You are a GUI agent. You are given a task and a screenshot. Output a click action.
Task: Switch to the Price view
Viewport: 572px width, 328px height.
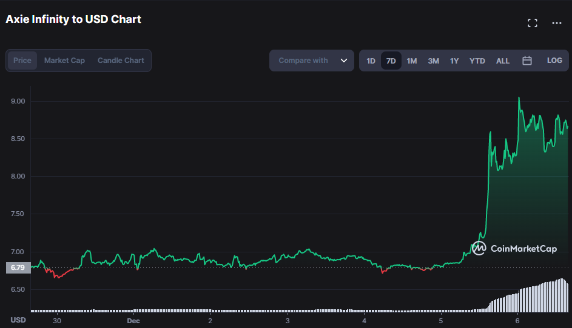click(x=22, y=61)
